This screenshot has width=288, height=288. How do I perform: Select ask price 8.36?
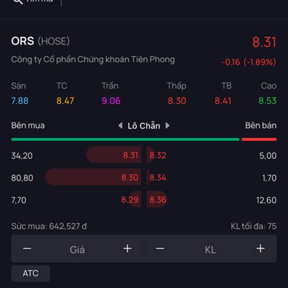click(x=158, y=200)
